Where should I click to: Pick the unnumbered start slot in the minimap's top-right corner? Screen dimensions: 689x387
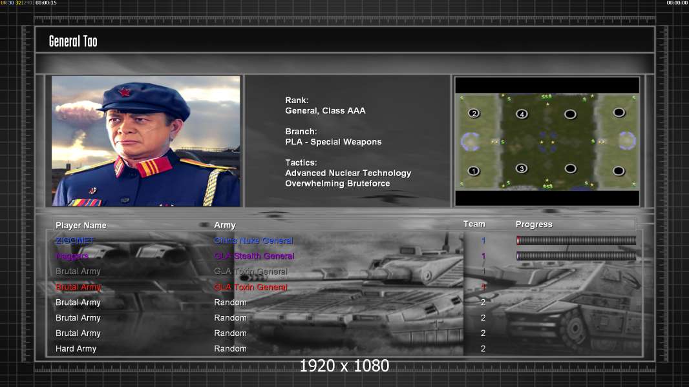pyautogui.click(x=619, y=113)
